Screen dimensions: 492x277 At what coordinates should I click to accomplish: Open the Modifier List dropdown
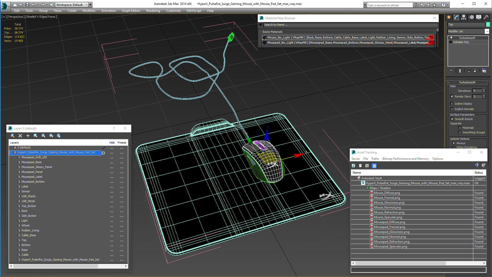pyautogui.click(x=487, y=31)
